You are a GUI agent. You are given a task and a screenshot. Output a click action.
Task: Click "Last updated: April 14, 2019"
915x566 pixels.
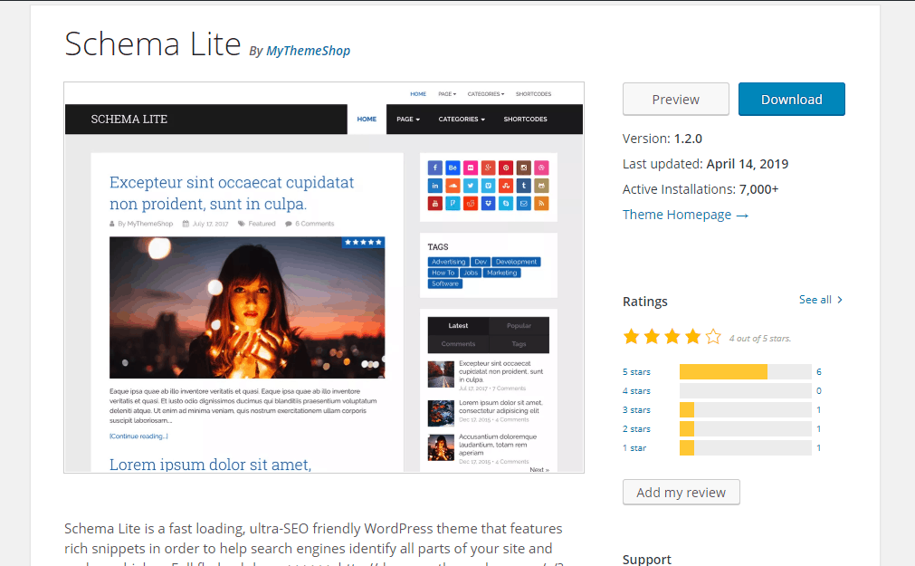pos(706,164)
